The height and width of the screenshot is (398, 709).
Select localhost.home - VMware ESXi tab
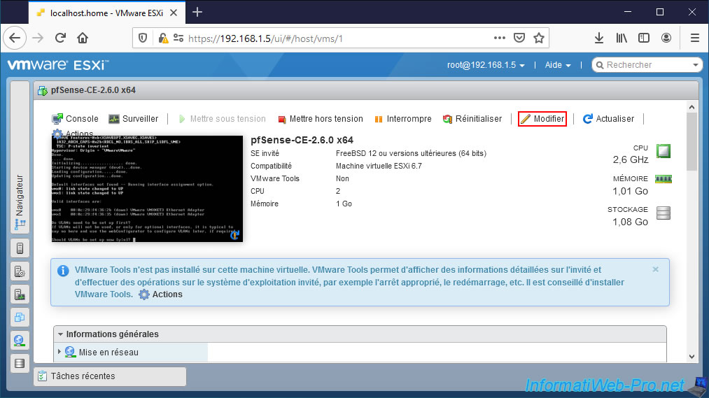(106, 13)
